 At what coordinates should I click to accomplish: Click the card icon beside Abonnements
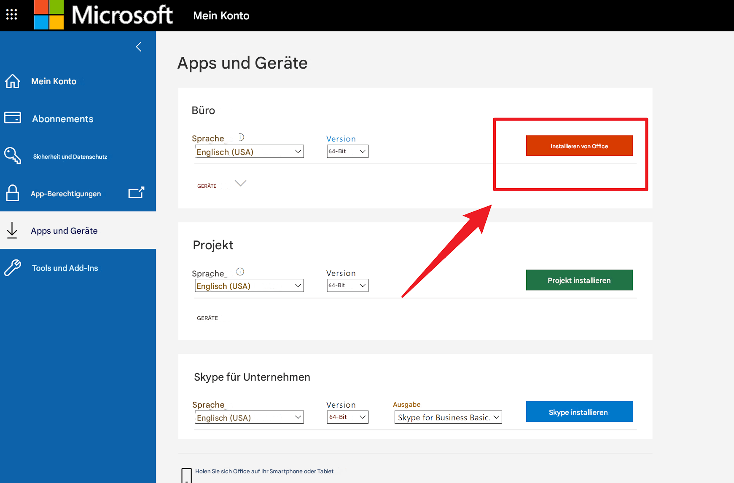coord(13,117)
